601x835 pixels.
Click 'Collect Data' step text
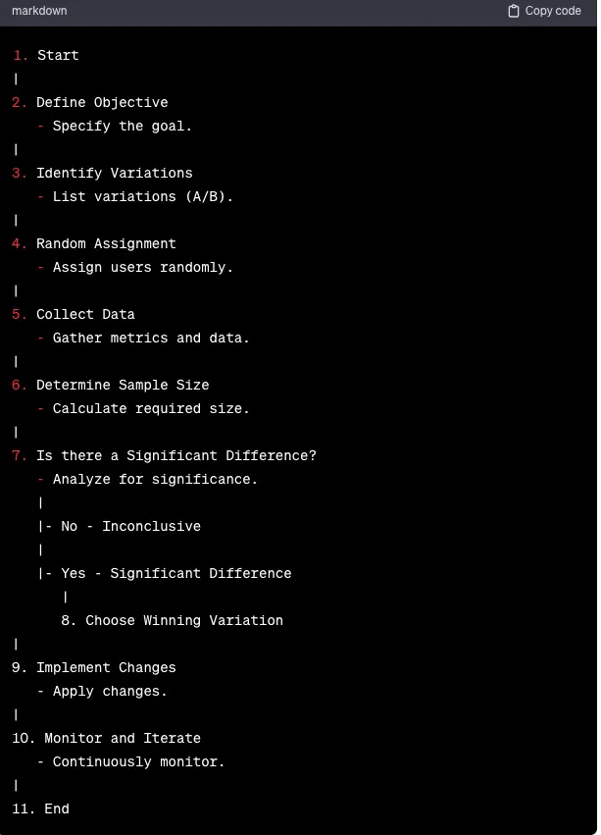pos(85,314)
